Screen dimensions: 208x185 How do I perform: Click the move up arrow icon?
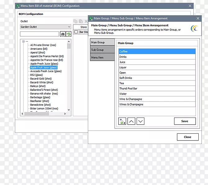tap(131, 121)
